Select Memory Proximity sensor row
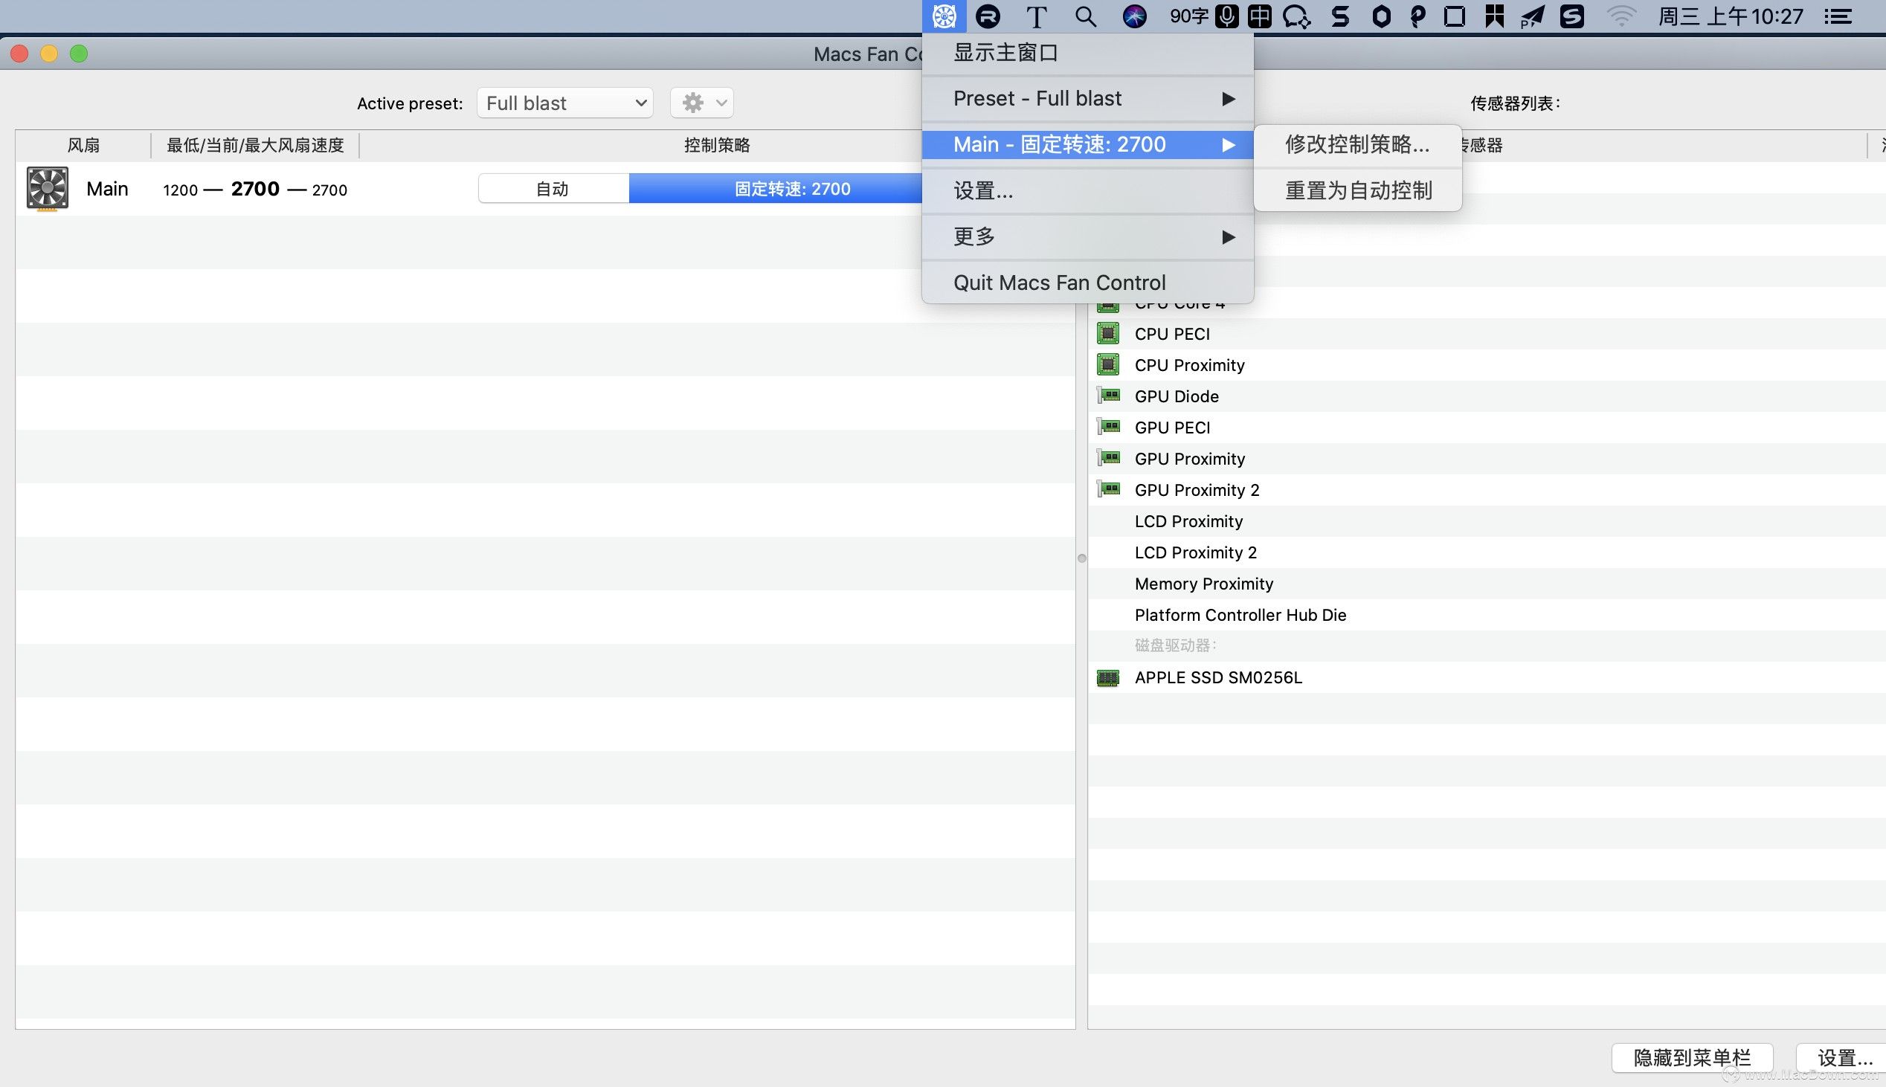Screen dimensions: 1886x1087 [x=1487, y=584]
